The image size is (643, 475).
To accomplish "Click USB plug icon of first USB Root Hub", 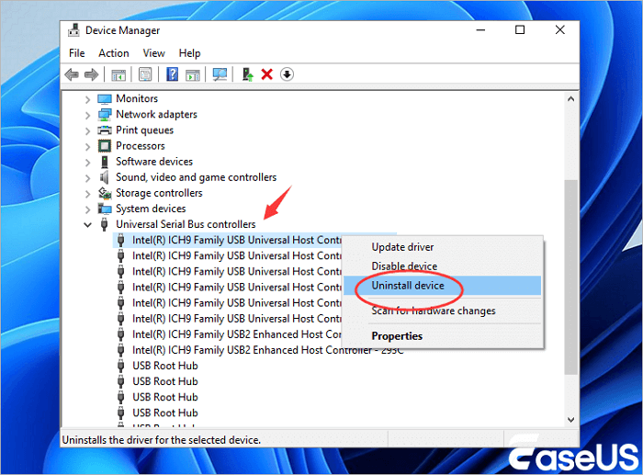I will (x=120, y=366).
